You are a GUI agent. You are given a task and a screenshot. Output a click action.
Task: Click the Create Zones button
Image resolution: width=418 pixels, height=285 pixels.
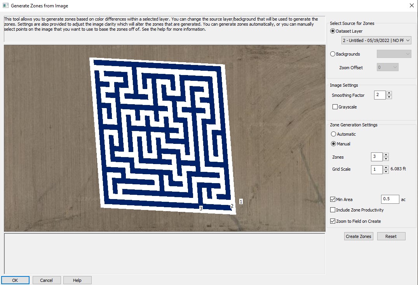pos(359,236)
